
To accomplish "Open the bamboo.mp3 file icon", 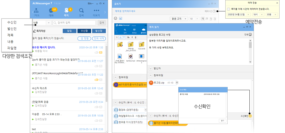I will (x=130, y=57).
